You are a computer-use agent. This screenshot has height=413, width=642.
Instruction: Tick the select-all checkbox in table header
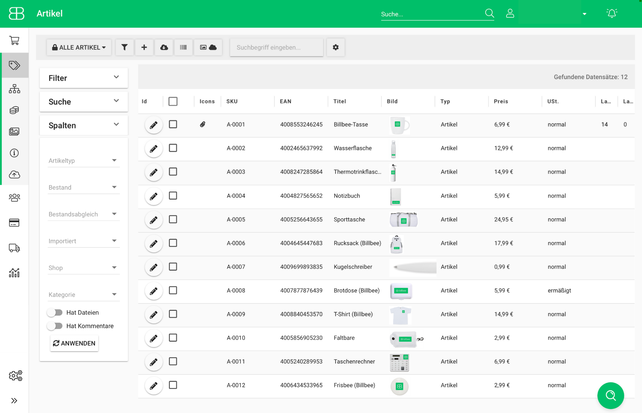point(173,101)
